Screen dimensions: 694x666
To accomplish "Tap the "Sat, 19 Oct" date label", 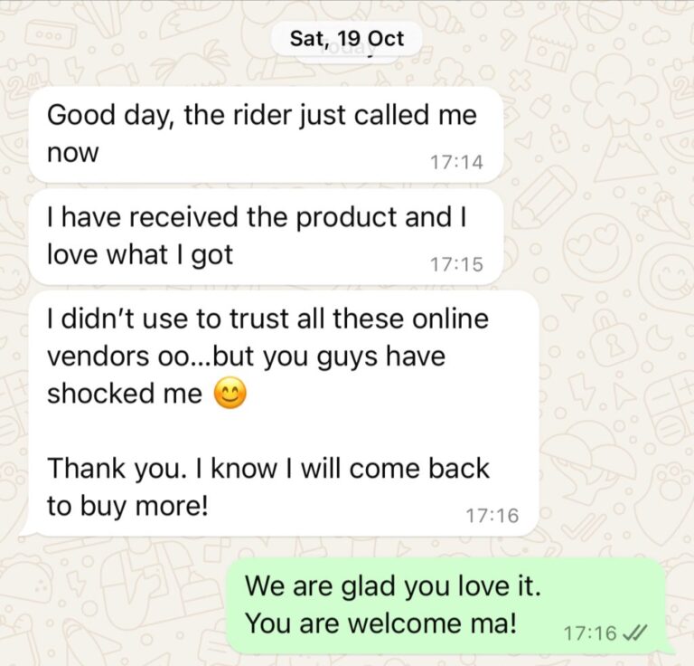I will [347, 39].
